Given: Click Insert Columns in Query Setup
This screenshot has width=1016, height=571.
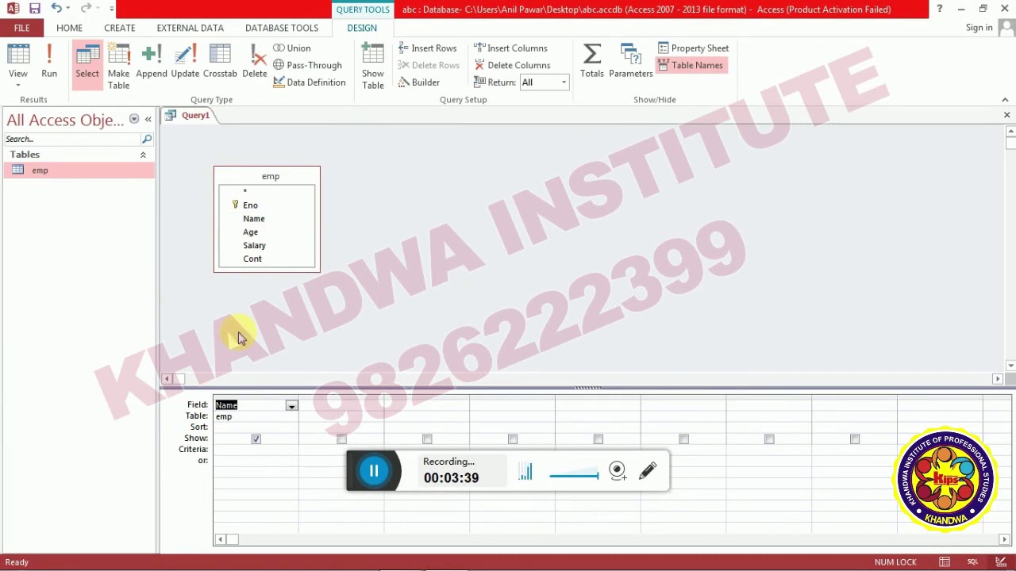Looking at the screenshot, I should pos(510,48).
